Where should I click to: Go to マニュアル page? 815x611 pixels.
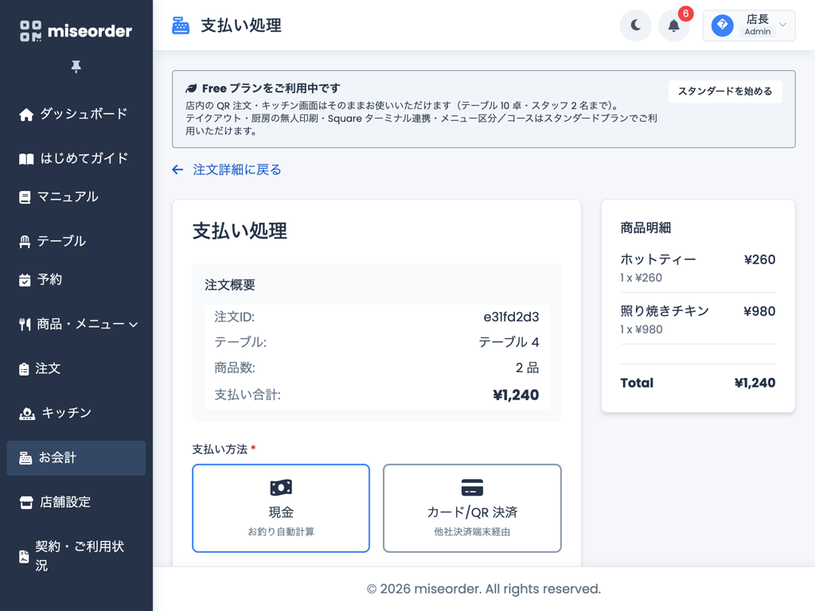coord(76,197)
